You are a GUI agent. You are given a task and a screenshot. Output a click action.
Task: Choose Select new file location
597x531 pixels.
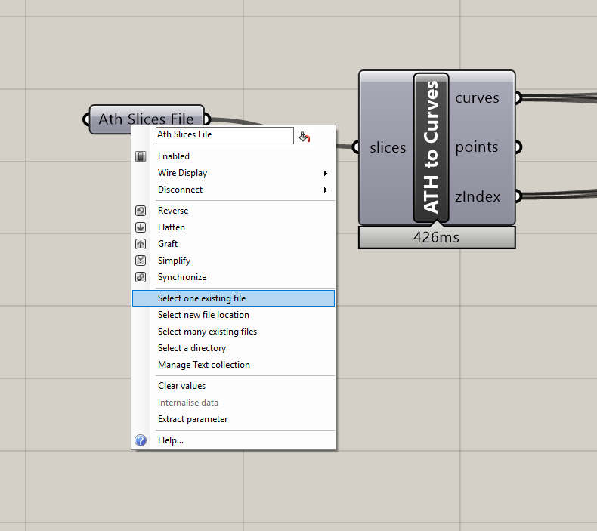(234, 315)
